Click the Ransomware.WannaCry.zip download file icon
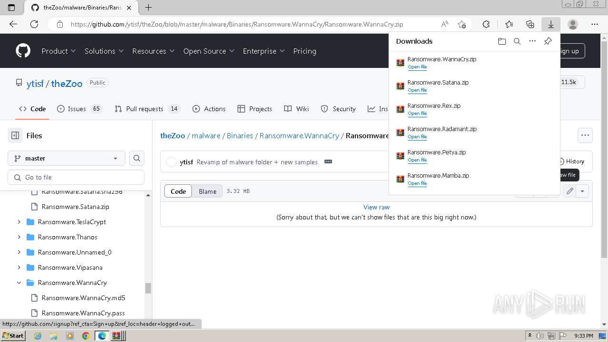Screen dimensions: 608x342 coord(400,63)
